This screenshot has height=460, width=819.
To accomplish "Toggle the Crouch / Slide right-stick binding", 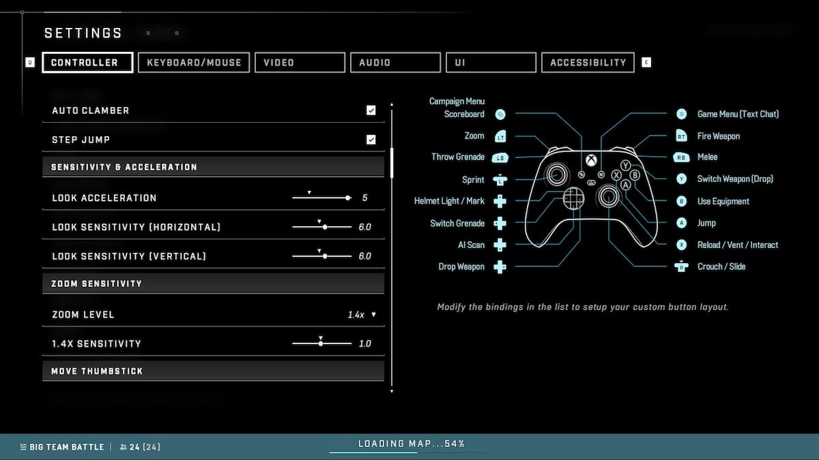I will pyautogui.click(x=681, y=266).
